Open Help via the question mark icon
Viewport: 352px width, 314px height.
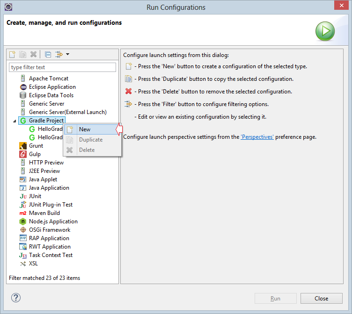click(x=16, y=298)
